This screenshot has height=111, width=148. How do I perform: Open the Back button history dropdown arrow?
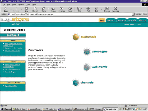click(11, 9)
